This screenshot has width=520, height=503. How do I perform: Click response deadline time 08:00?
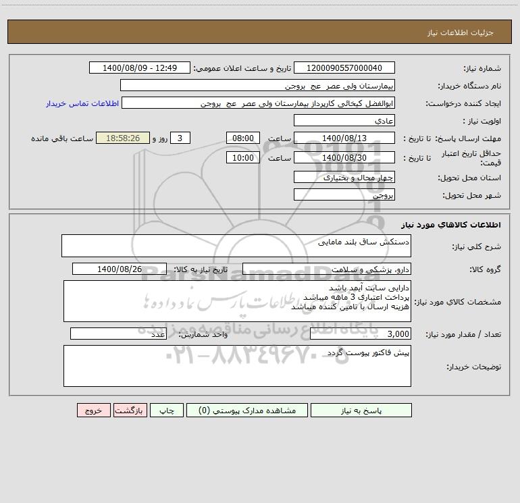point(242,138)
